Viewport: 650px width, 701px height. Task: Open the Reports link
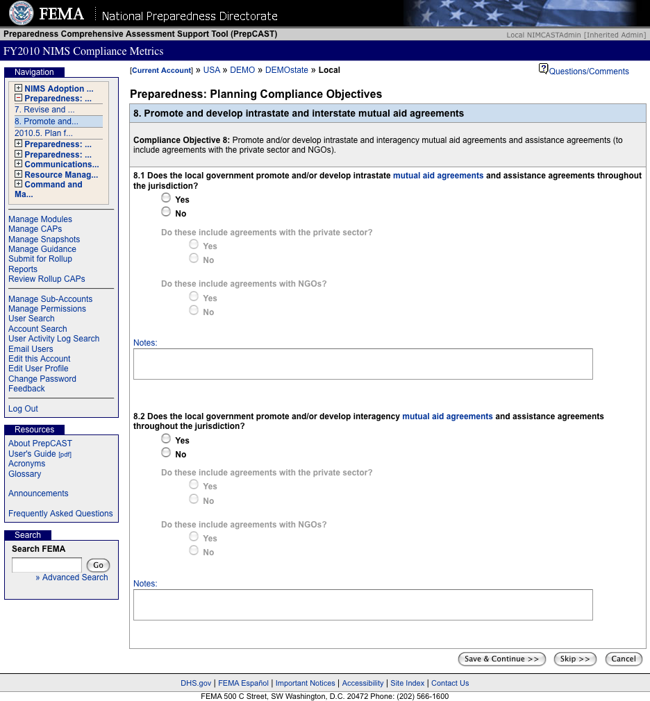pyautogui.click(x=22, y=269)
